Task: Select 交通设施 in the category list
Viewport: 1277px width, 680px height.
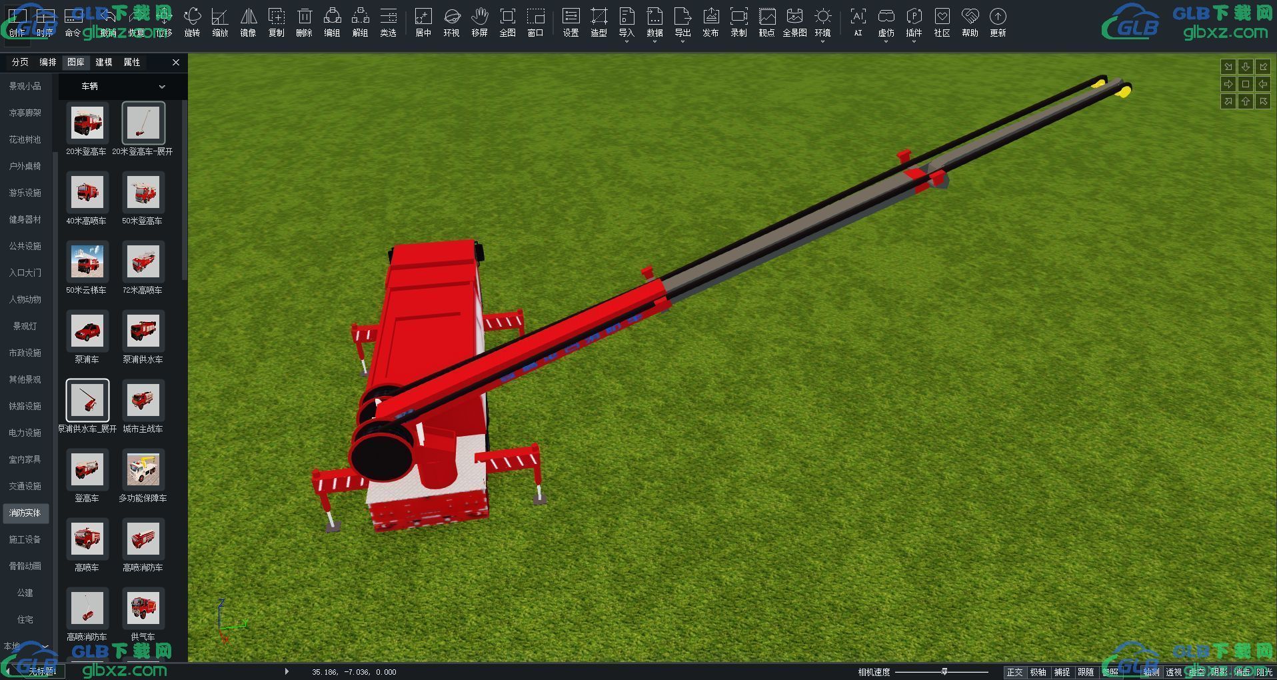Action: click(25, 486)
